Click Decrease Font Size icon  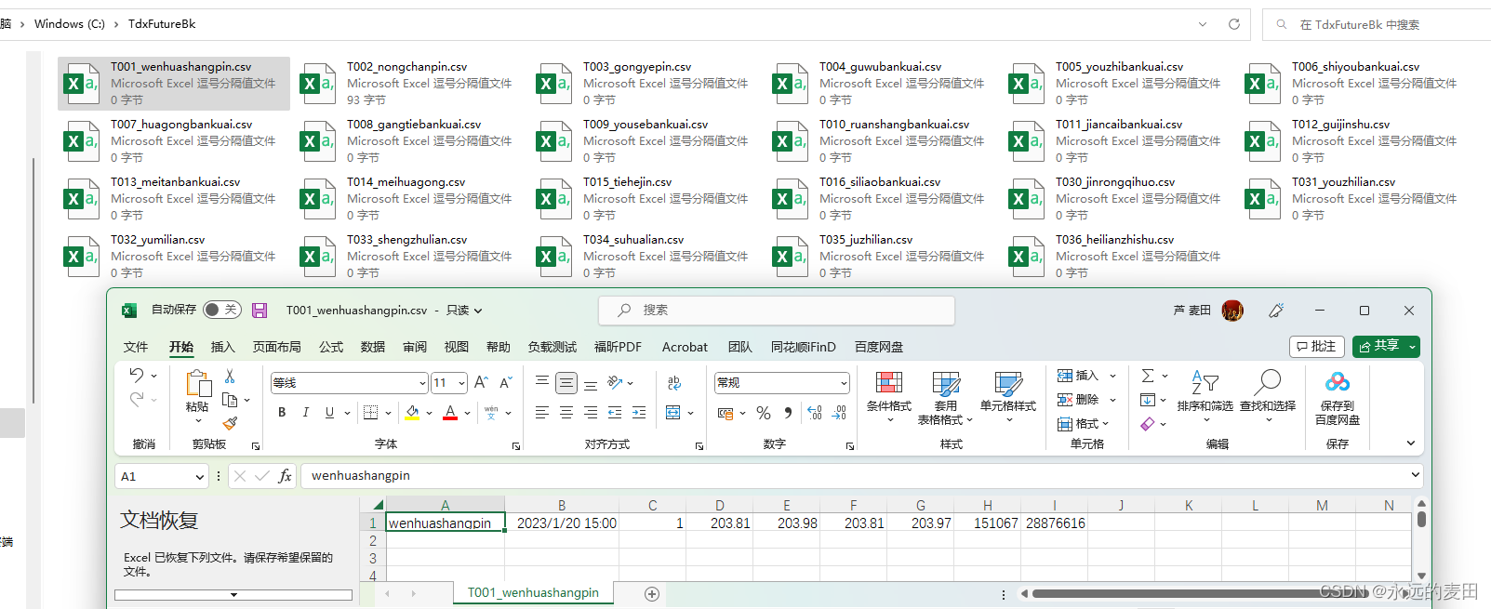(x=506, y=382)
